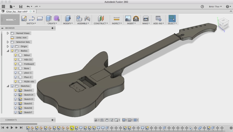Open the INSPECT menu

pyautogui.click(x=117, y=23)
